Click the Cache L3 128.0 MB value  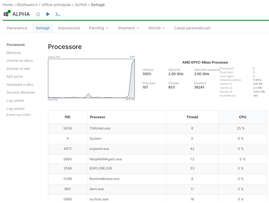tap(259, 92)
